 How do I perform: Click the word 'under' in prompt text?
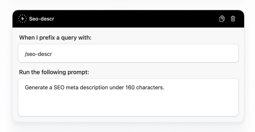117,88
